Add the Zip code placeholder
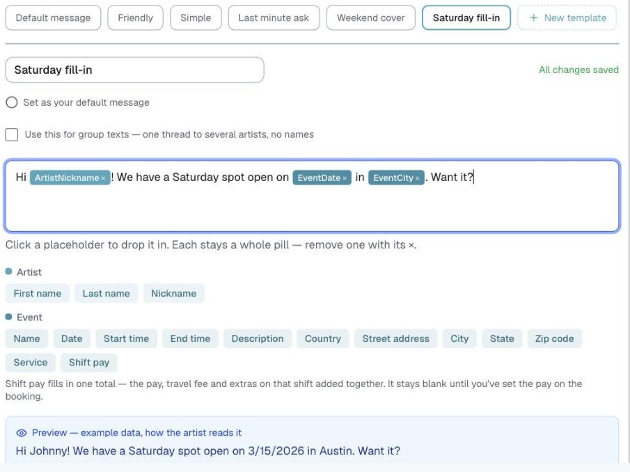Screen dimensions: 630x472 tap(554, 338)
